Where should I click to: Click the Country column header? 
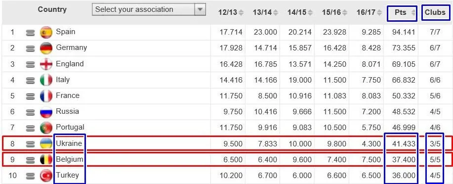(52, 9)
